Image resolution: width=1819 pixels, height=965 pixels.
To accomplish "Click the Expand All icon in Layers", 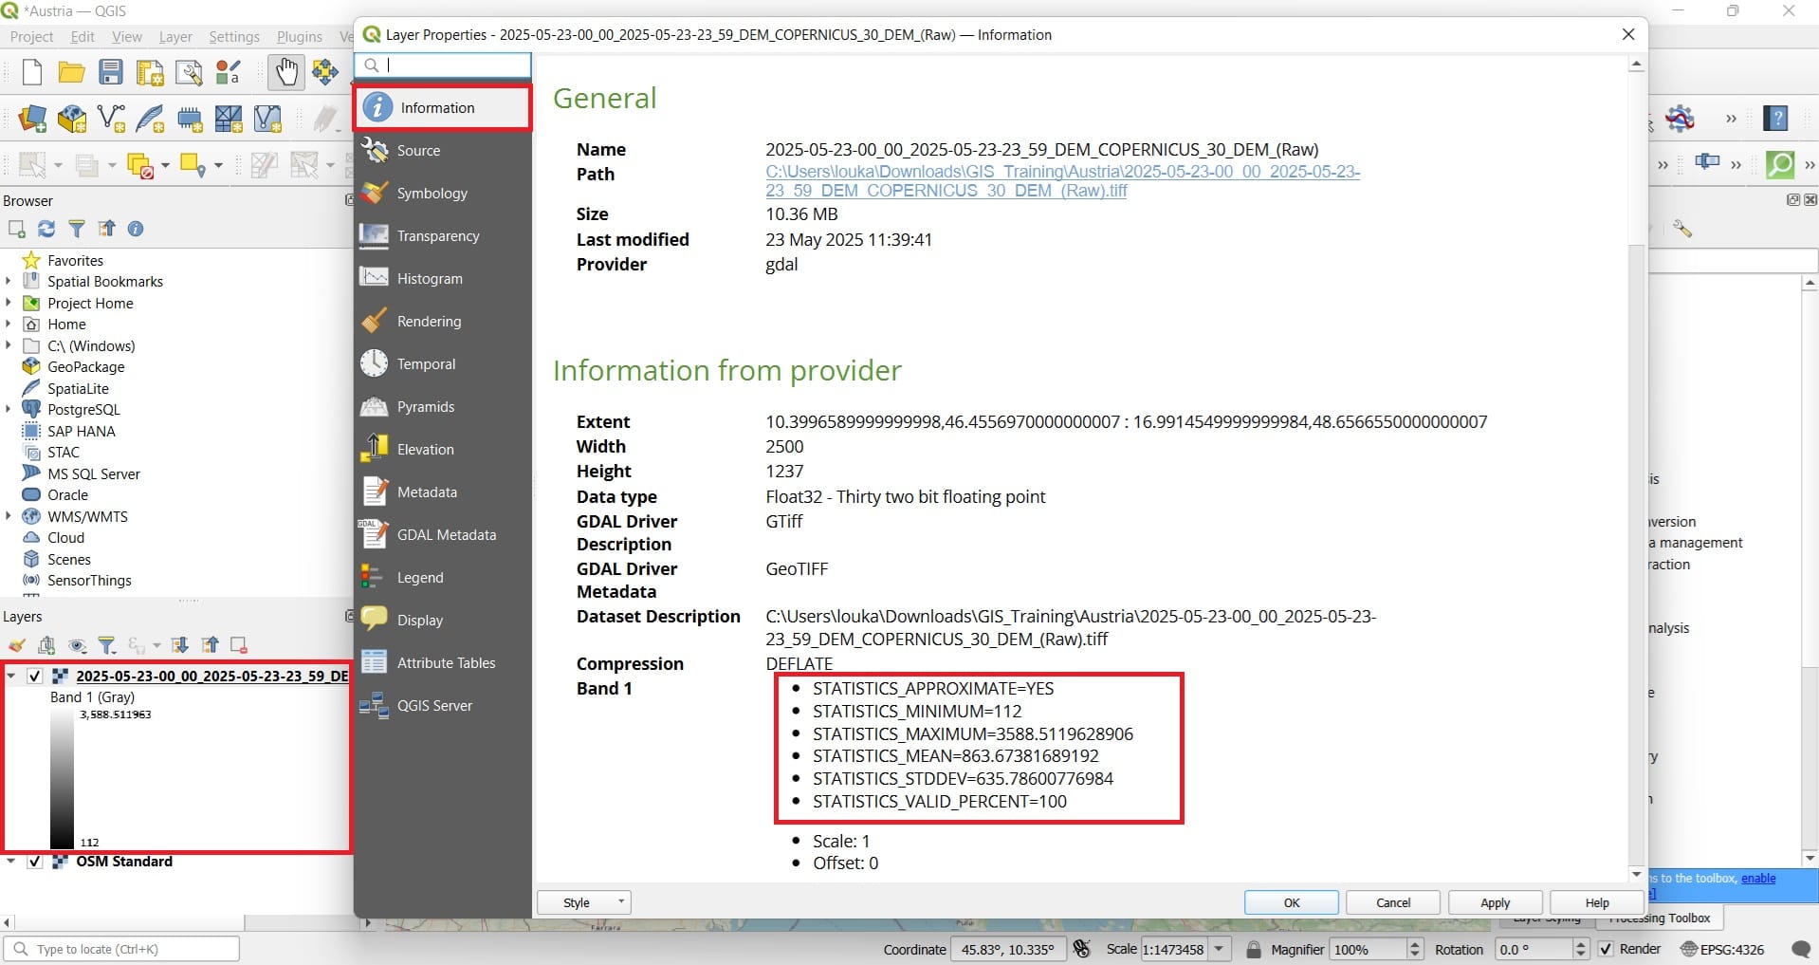I will point(179,645).
